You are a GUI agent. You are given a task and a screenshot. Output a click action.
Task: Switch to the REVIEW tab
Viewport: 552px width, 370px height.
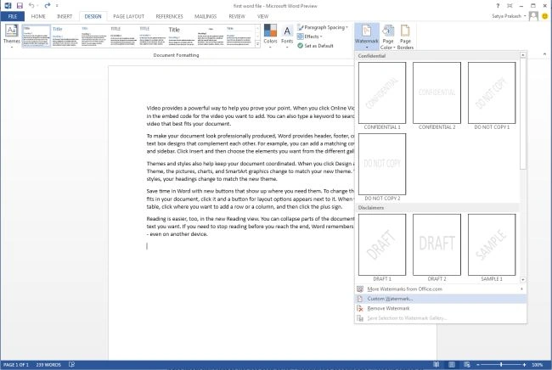coord(237,16)
